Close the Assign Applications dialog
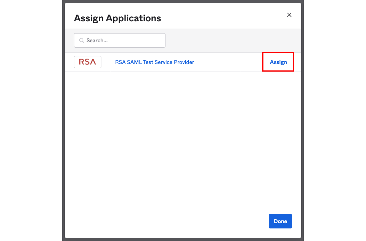The image size is (366, 241). click(x=289, y=15)
